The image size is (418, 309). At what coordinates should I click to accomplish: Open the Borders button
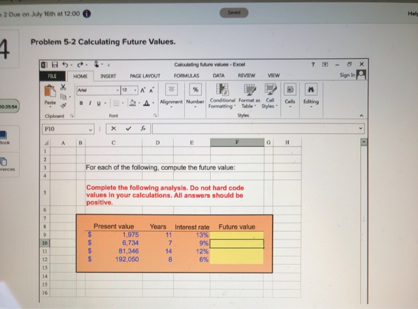pyautogui.click(x=116, y=103)
